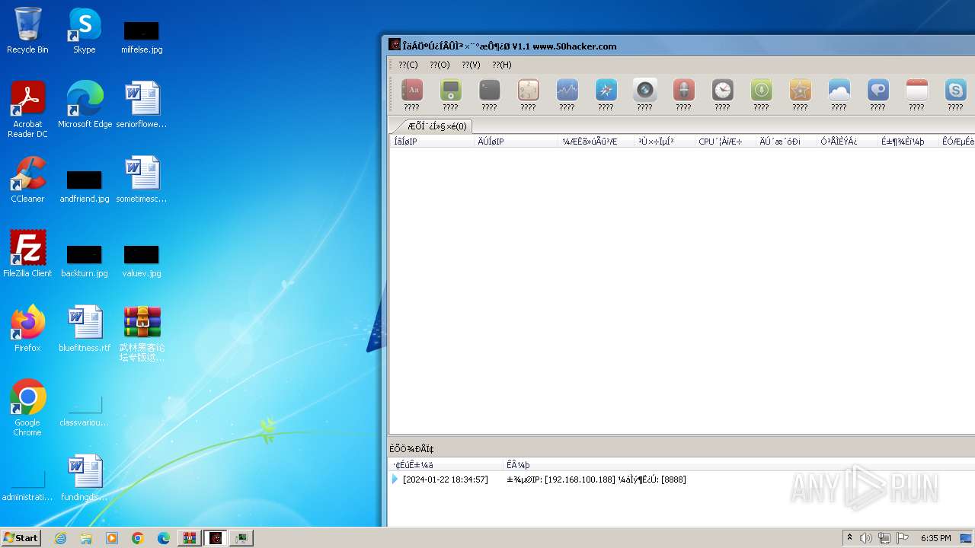Select the fundingdis... Word document

click(85, 478)
